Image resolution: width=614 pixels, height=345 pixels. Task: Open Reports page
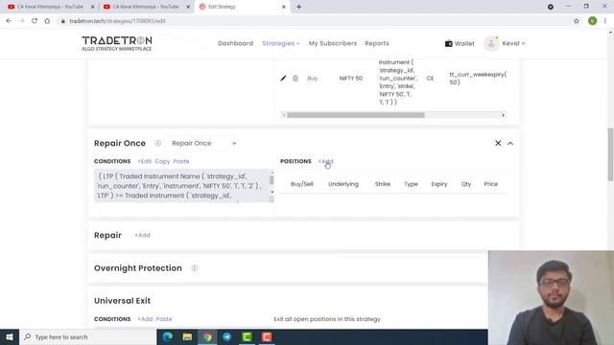[377, 43]
